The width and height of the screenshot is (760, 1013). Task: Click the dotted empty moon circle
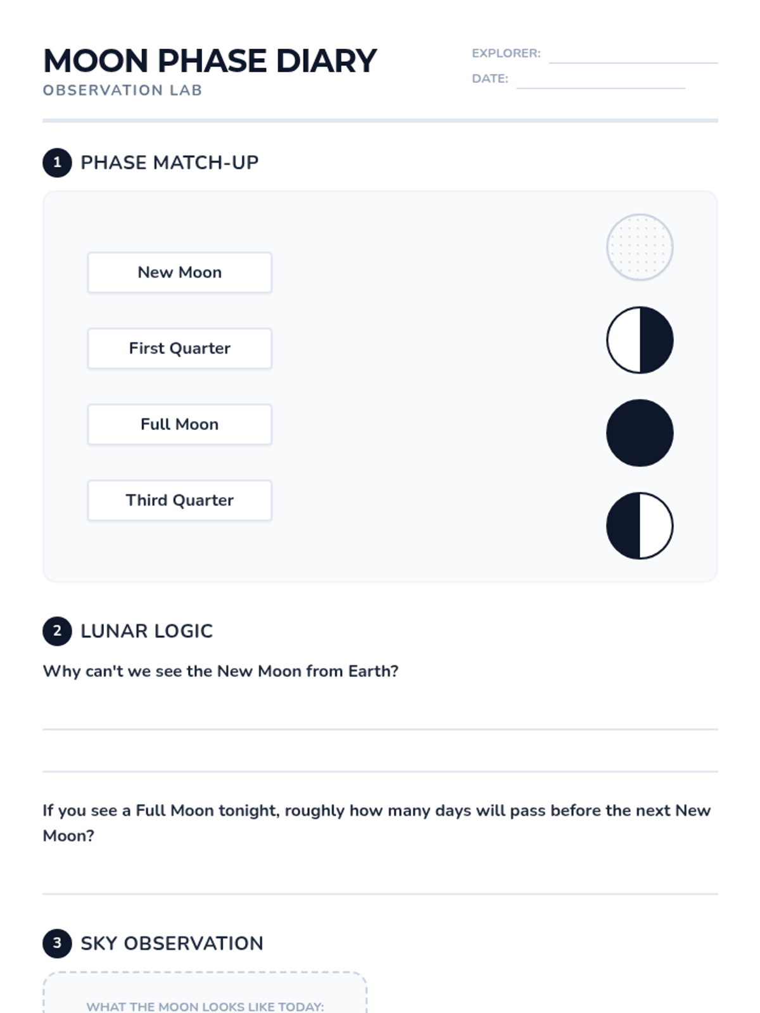(640, 247)
